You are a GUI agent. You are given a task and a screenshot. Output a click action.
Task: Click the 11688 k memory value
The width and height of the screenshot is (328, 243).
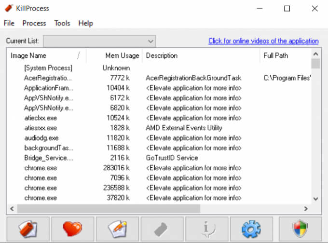tap(118, 148)
